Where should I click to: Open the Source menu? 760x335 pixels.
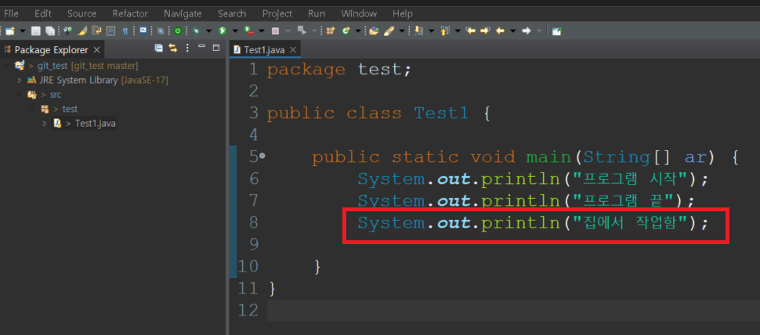[81, 13]
